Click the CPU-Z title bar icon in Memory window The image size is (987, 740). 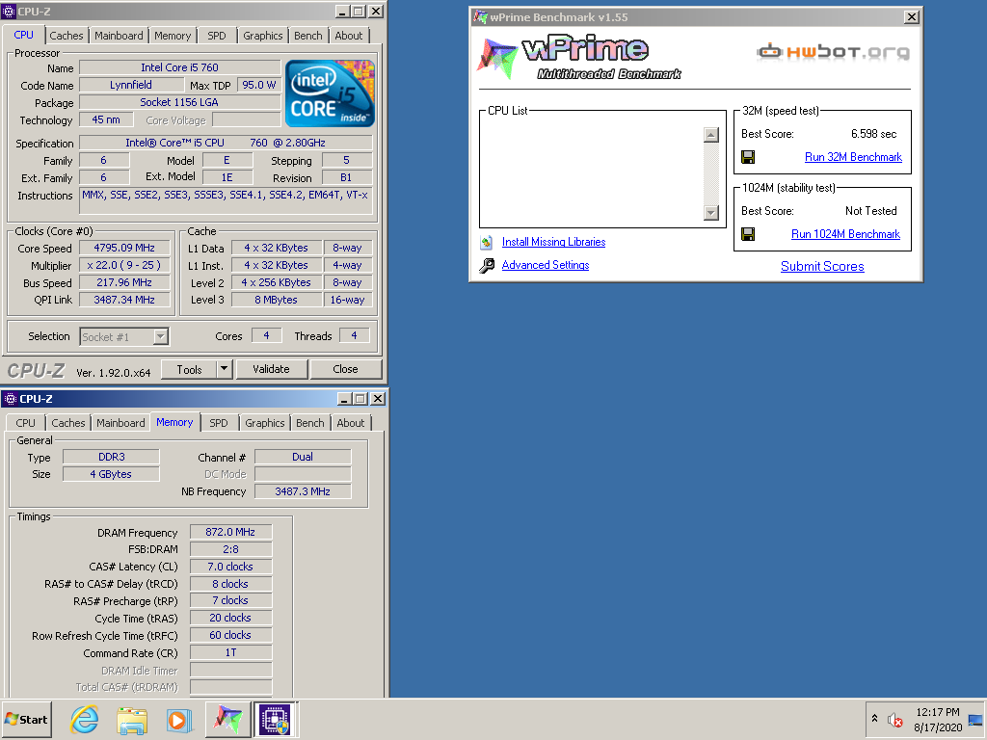click(10, 399)
